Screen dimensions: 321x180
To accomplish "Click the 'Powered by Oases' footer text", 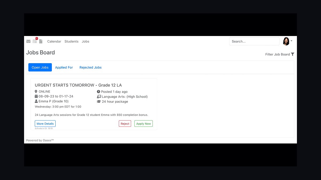I will pos(40,140).
